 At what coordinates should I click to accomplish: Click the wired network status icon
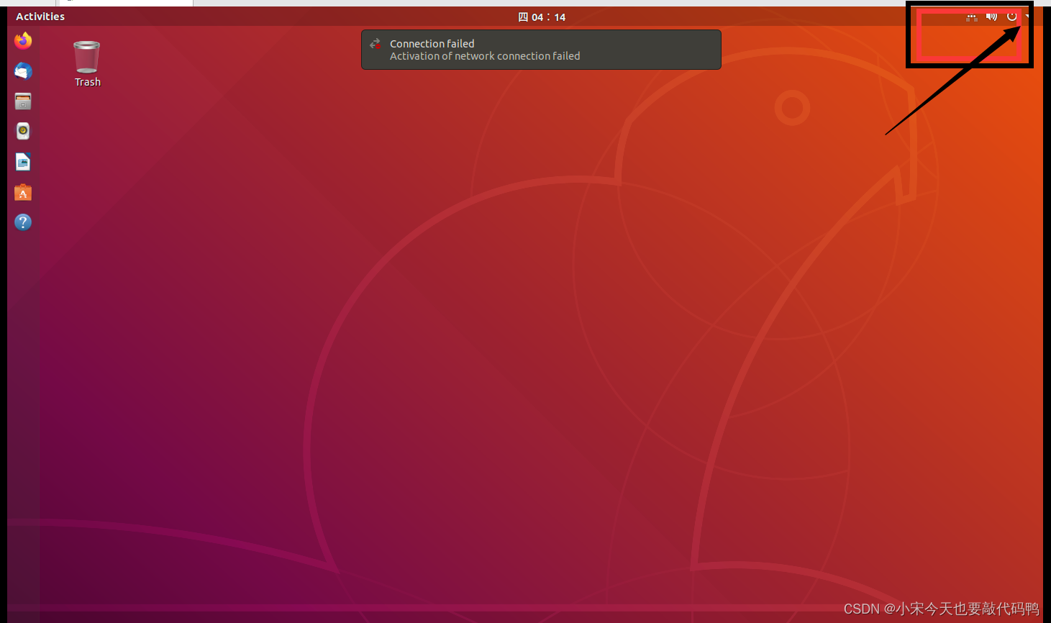[971, 17]
